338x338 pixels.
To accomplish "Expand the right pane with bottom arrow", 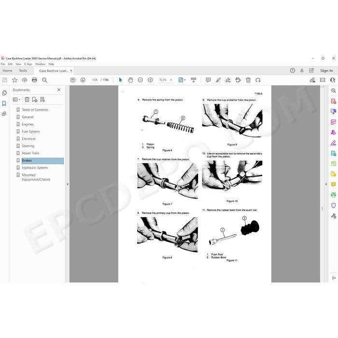I will [334, 278].
